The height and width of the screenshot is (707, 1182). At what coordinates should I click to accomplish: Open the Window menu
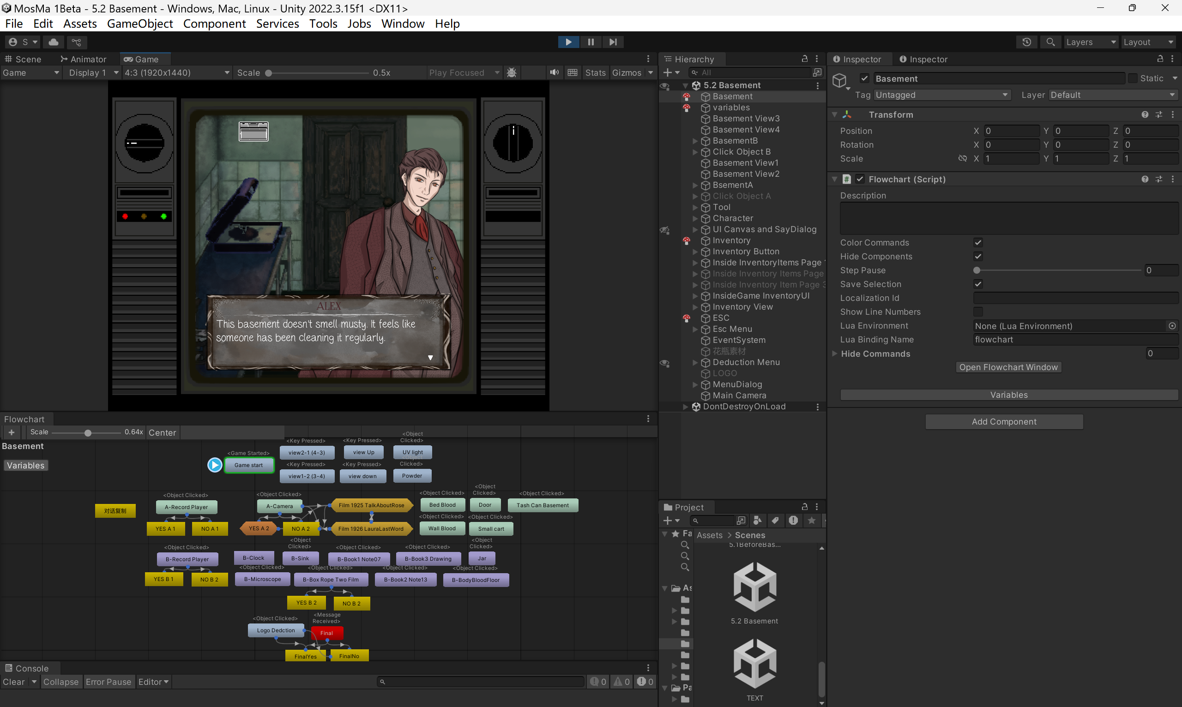[x=402, y=24]
